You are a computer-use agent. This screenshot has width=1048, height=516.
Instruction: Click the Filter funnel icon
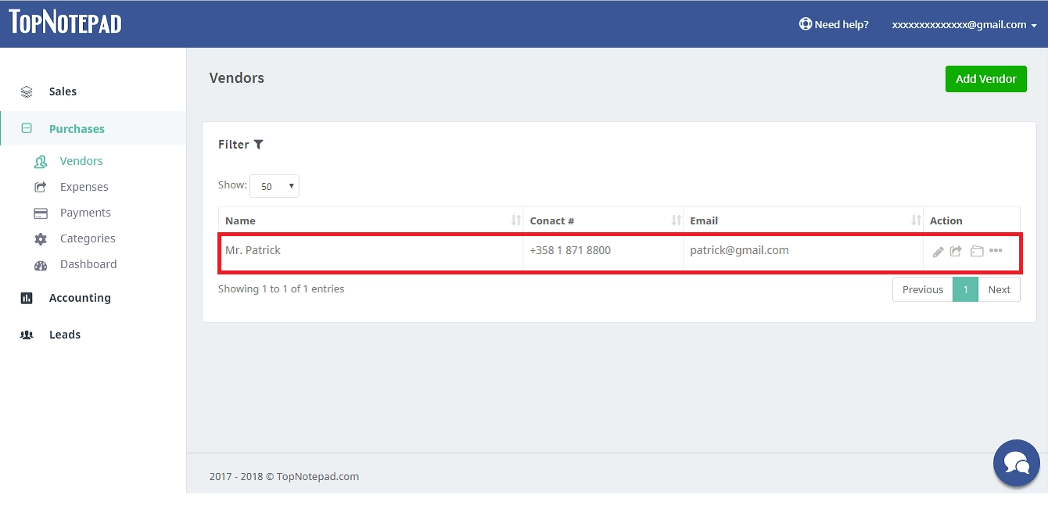[259, 145]
